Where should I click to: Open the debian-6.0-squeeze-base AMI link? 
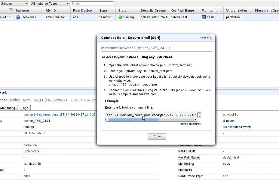click(60, 115)
